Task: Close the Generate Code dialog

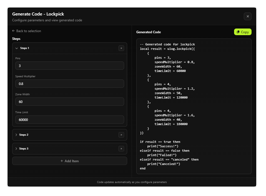Action: pyautogui.click(x=247, y=16)
